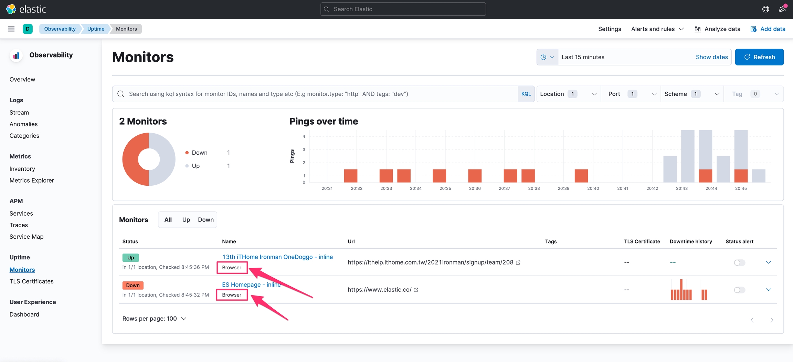
Task: Expand the Location filter dropdown
Action: (x=568, y=94)
